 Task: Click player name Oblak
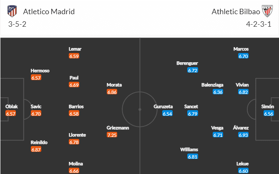(12, 106)
